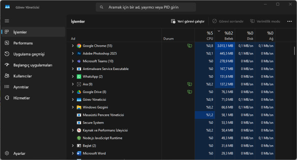Open the hamburger navigation menu
297x160 pixels.
7,21
